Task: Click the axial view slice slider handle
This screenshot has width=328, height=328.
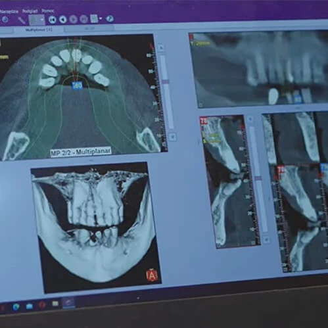Action: tap(166, 82)
